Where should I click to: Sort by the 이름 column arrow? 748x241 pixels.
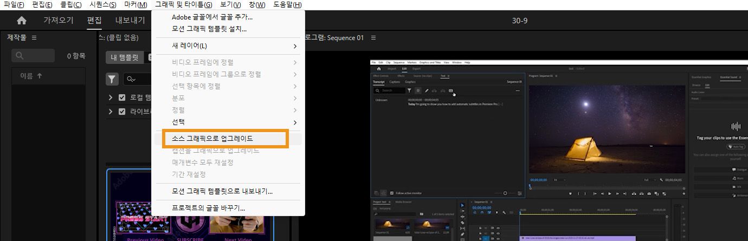[x=38, y=76]
